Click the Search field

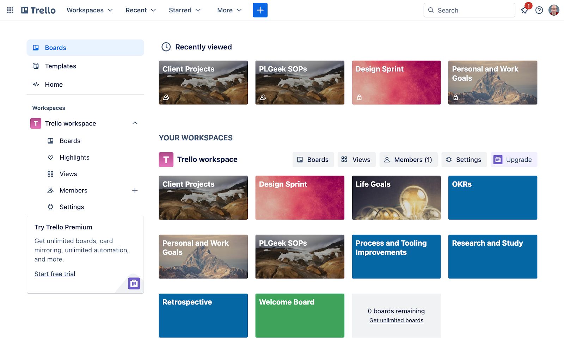click(x=470, y=10)
